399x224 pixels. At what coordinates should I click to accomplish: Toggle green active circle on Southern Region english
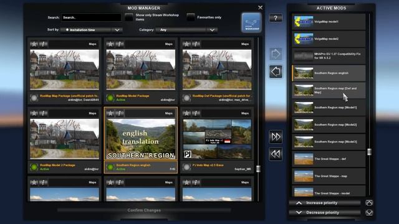pos(110,167)
